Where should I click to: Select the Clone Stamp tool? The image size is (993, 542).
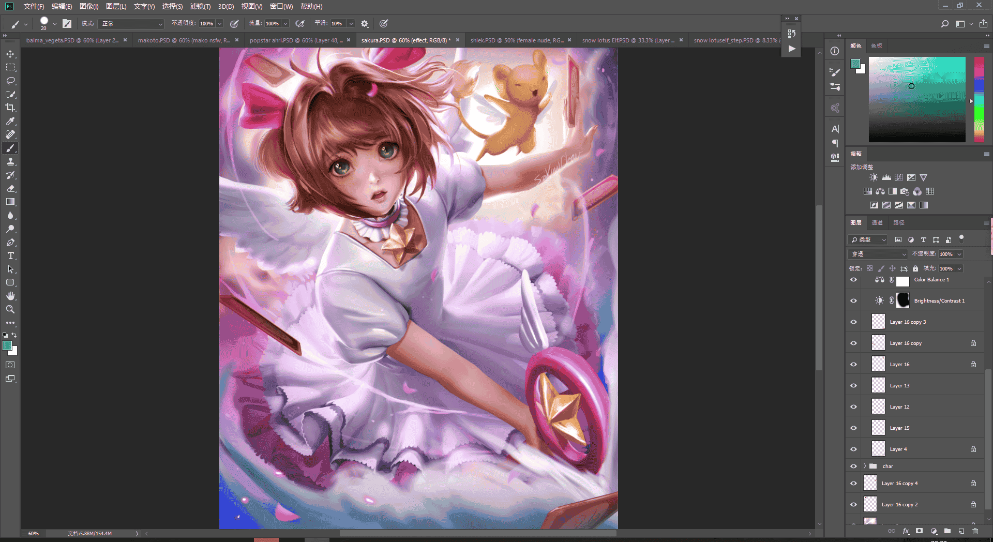10,162
